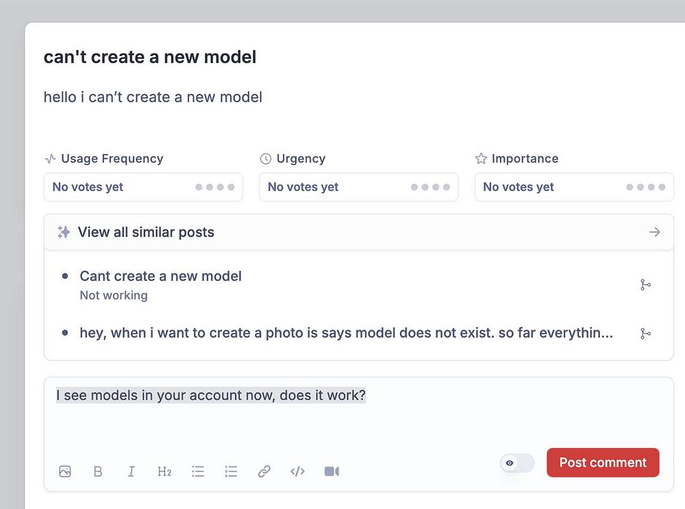Attach a video recording to comment
685x509 pixels.
[x=332, y=471]
